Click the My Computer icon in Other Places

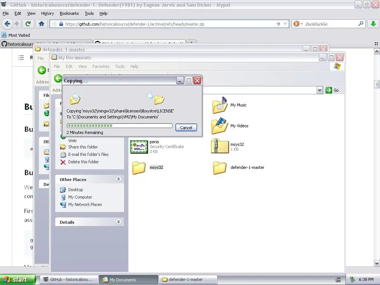coord(63,197)
